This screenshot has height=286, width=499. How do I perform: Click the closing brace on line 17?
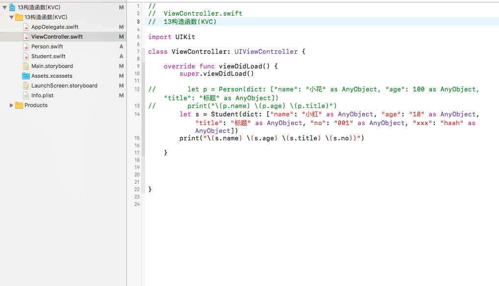tap(166, 153)
